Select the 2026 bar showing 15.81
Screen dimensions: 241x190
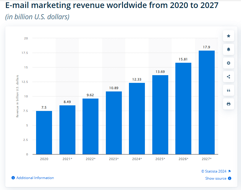183,109
